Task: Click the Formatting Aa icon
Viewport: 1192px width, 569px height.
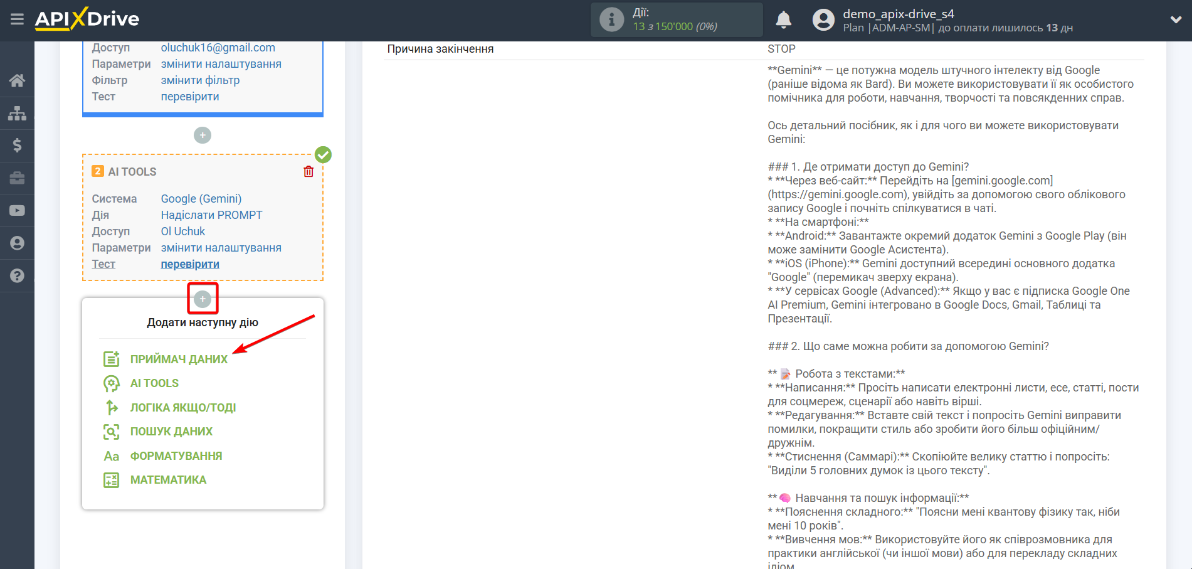Action: pos(111,456)
